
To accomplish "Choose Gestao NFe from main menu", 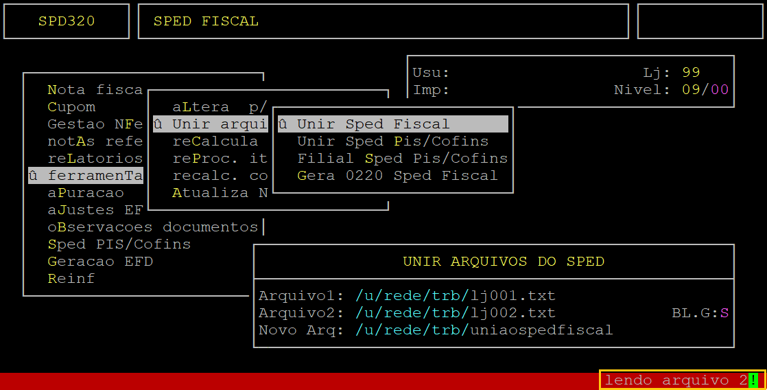I will pyautogui.click(x=95, y=124).
